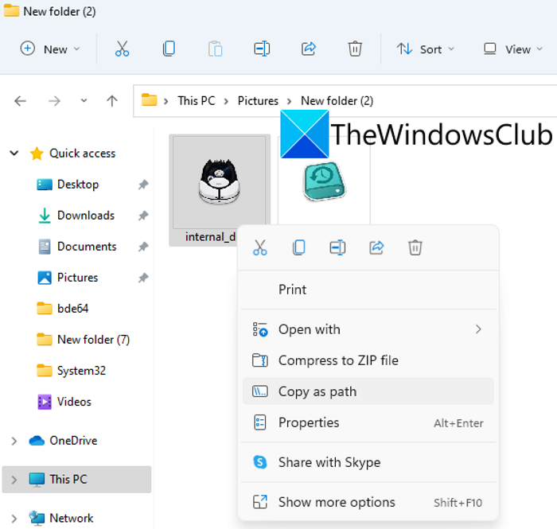Rename the file using the context menu rename icon
557x529 pixels.
point(337,247)
